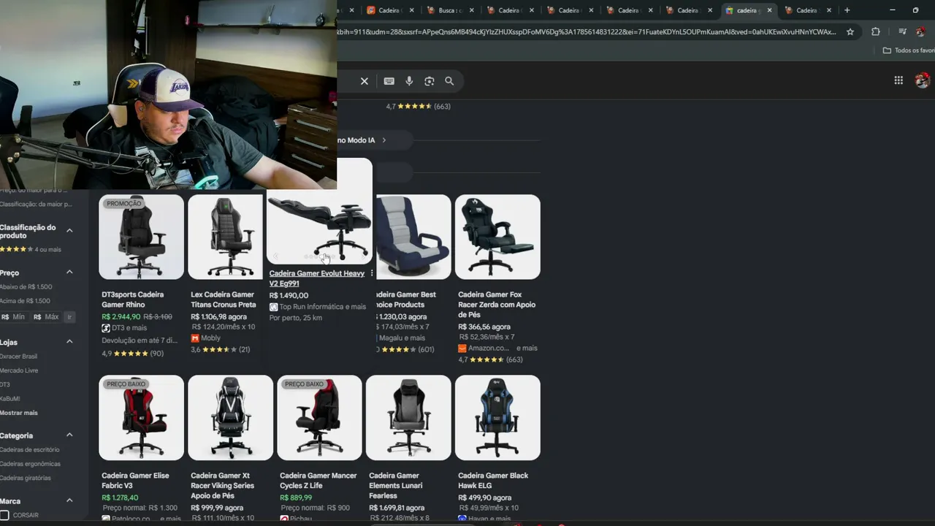Screen dimensions: 935x526
Task: Open DT3sports Cadeira Gamer Rhino image
Action: click(x=141, y=237)
